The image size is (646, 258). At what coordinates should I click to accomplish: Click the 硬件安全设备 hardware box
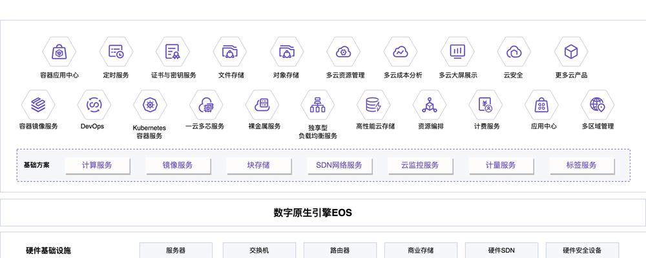point(582,250)
